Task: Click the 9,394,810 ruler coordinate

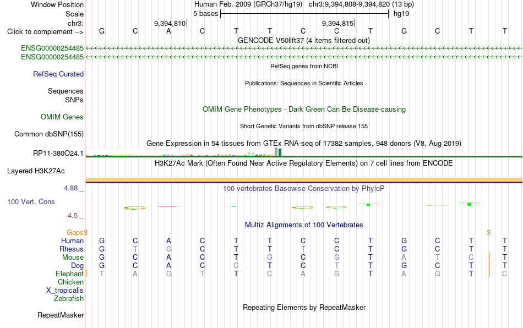Action: (170, 23)
